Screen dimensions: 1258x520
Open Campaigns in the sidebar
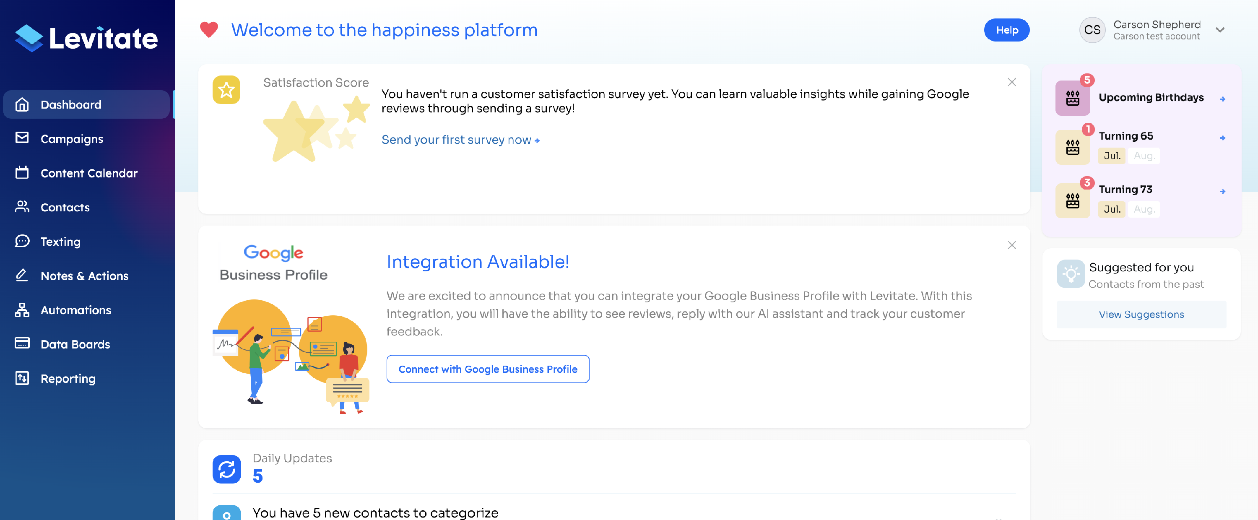[72, 139]
